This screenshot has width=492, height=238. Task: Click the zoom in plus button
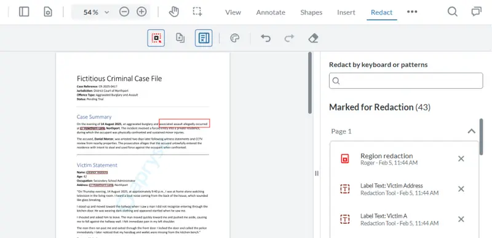(141, 12)
